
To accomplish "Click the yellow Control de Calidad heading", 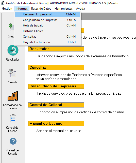I will 56,105.
